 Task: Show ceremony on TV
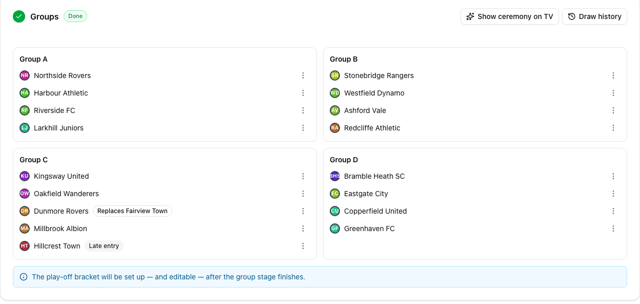(510, 16)
